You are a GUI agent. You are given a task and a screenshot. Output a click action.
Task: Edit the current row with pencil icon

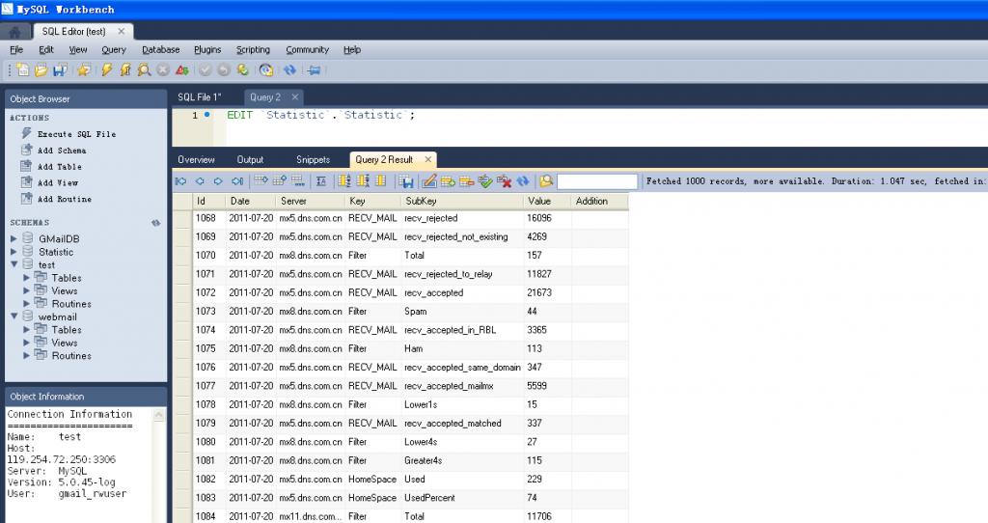(x=429, y=181)
